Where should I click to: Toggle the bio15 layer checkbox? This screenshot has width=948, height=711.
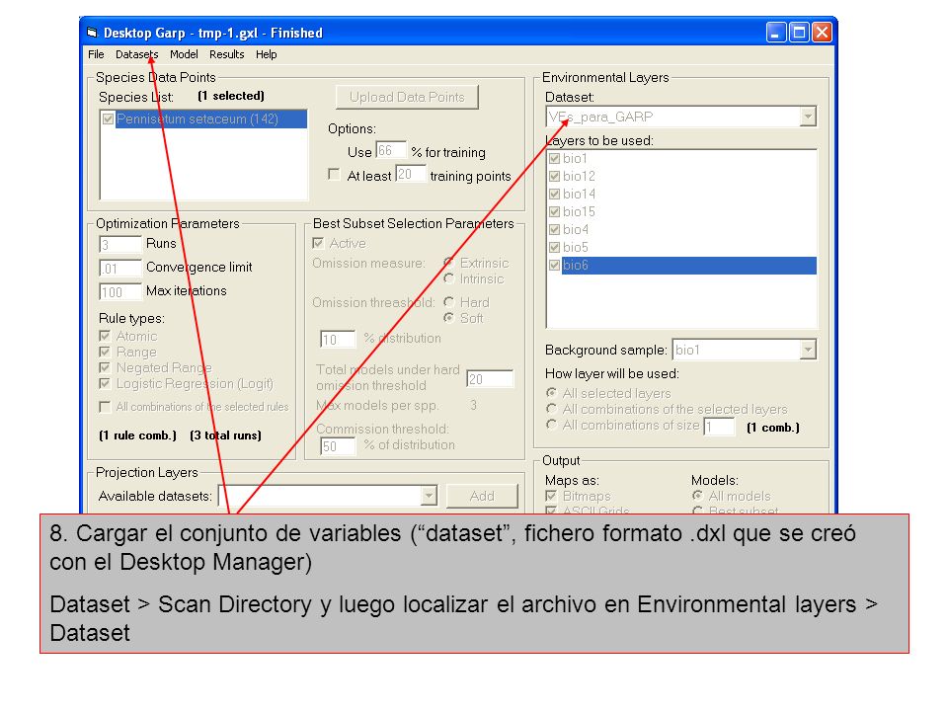(554, 211)
